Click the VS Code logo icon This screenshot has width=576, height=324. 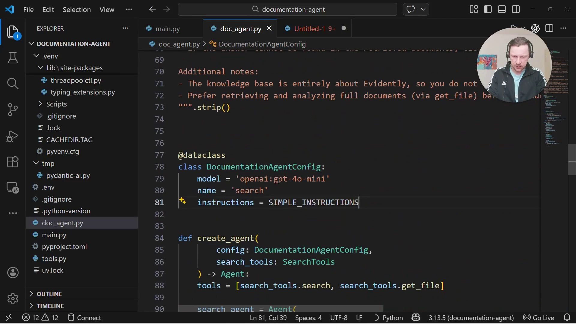pyautogui.click(x=10, y=9)
